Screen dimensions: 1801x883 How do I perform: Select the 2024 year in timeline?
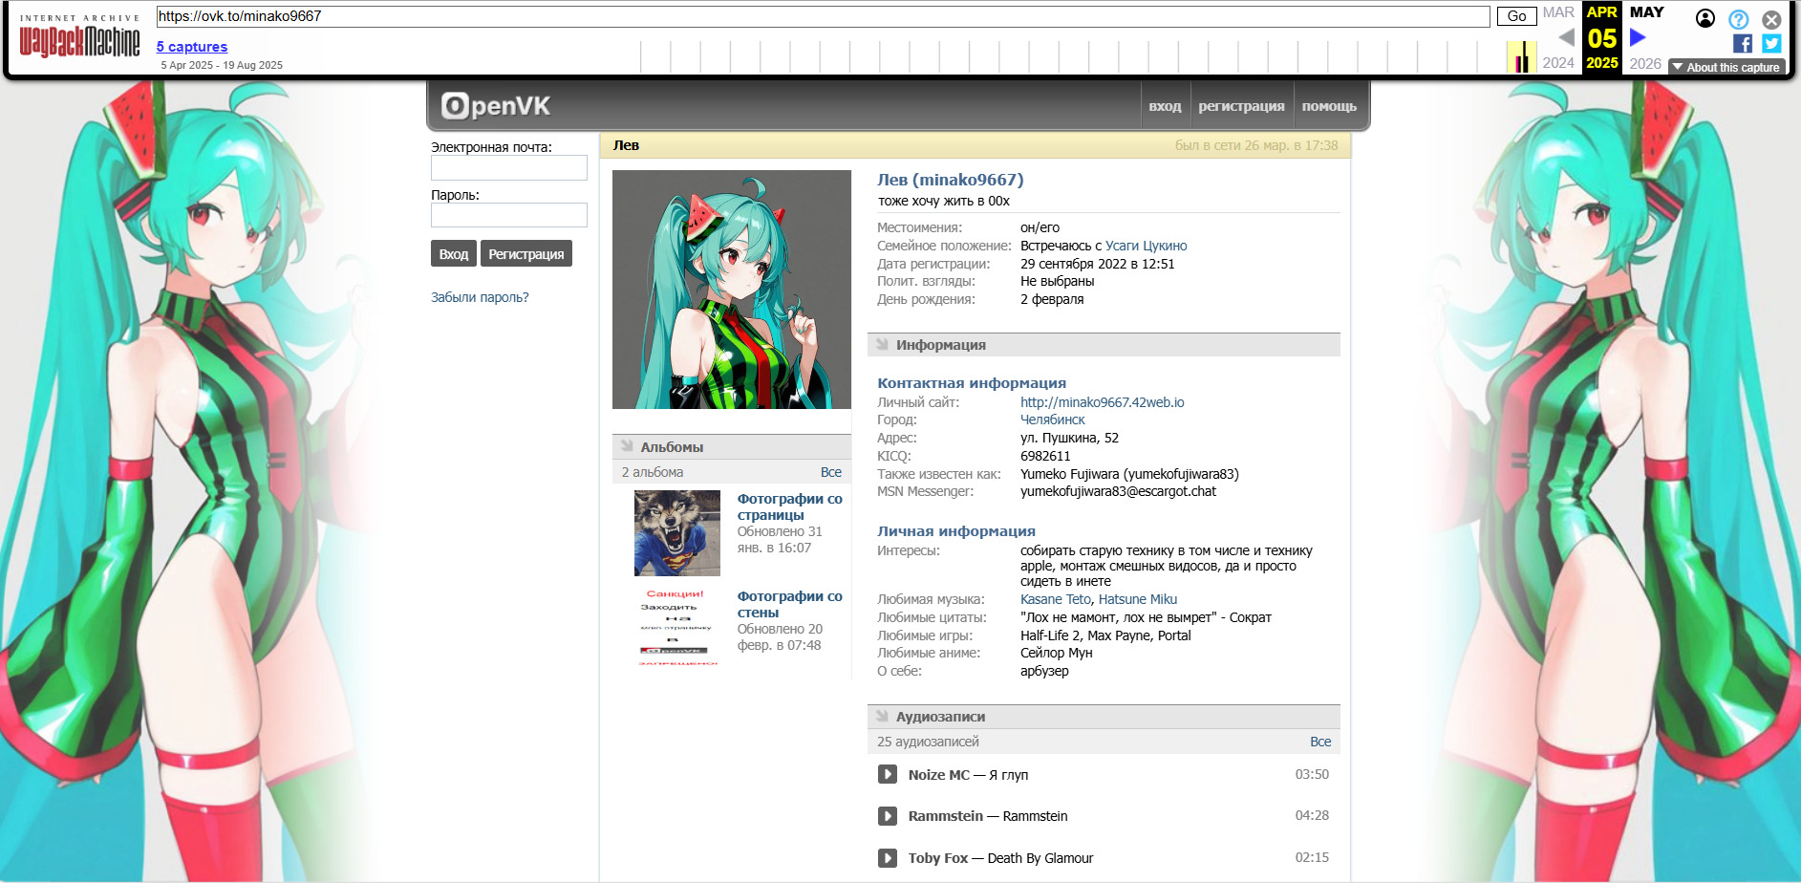[x=1558, y=63]
